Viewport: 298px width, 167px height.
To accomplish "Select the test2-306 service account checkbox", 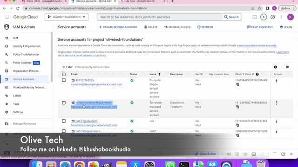I will (64, 131).
